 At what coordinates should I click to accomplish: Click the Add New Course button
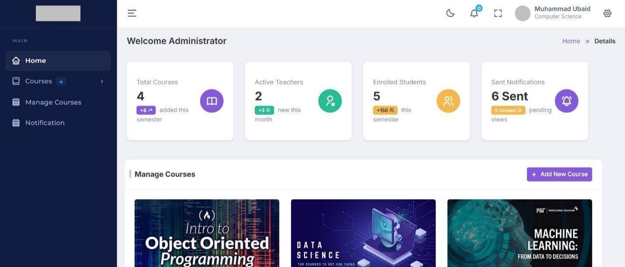[x=559, y=174]
